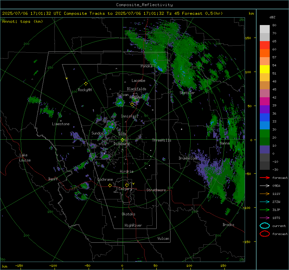The height and width of the screenshot is (270, 289).
Task: Select the light blue 30-33 dBZ swatch
Action: pyautogui.click(x=265, y=126)
